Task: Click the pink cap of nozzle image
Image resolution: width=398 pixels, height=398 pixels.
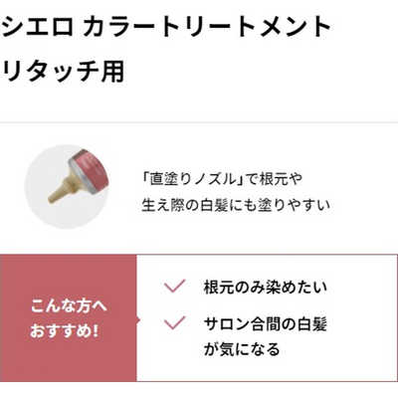Action: [x=91, y=170]
